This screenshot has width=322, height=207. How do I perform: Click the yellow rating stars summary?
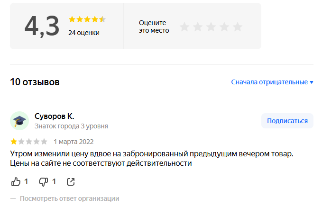click(87, 19)
